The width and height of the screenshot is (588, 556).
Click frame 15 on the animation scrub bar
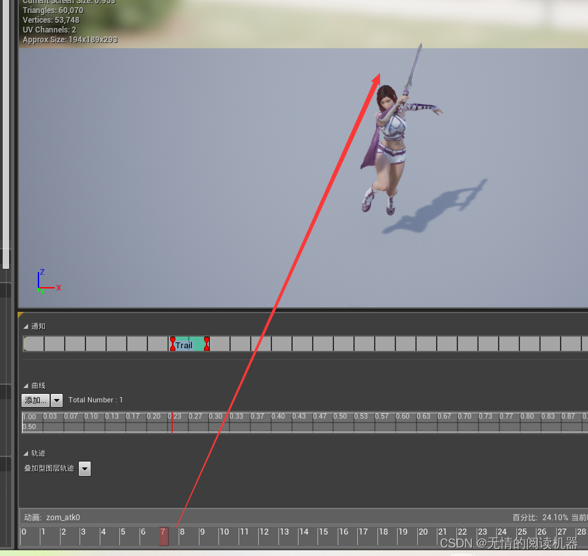323,532
